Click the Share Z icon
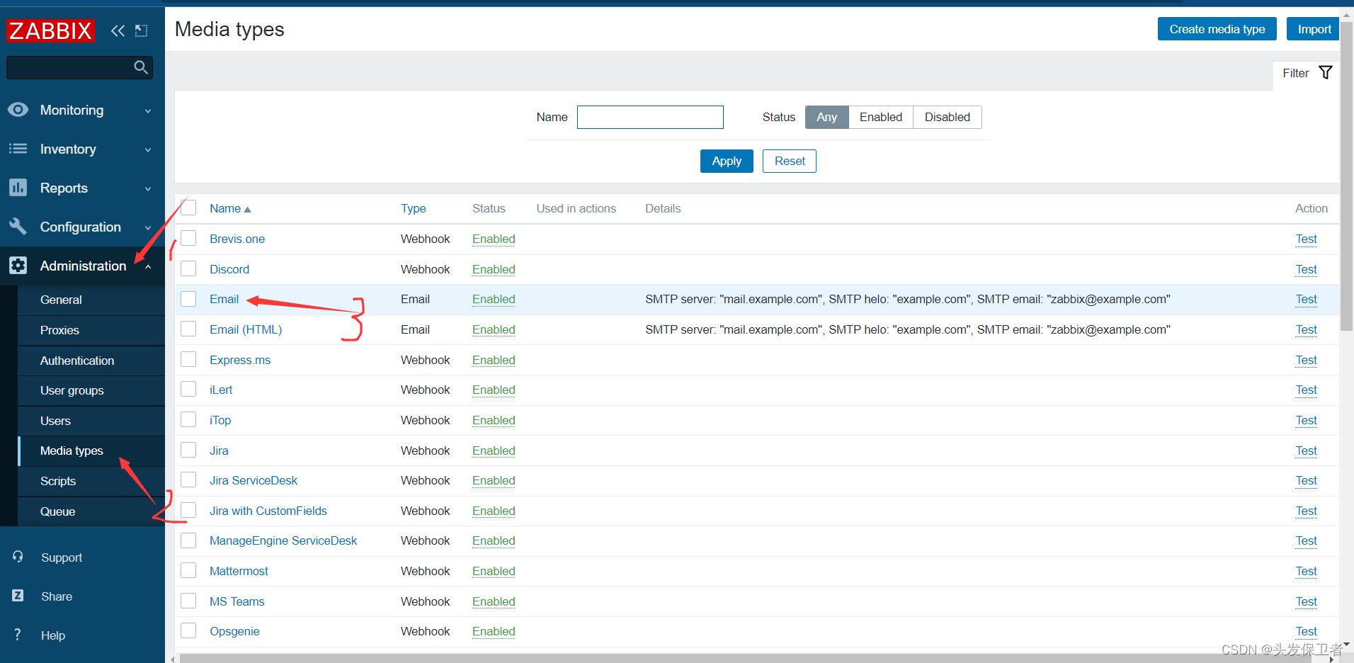 click(18, 596)
